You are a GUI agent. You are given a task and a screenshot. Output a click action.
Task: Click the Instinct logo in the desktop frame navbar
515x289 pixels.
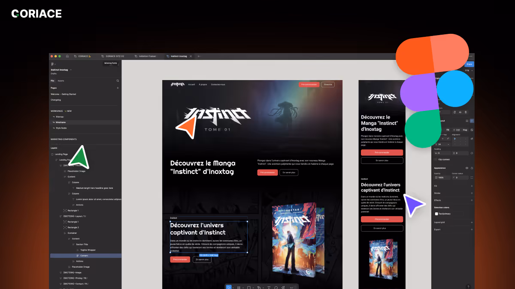click(177, 84)
